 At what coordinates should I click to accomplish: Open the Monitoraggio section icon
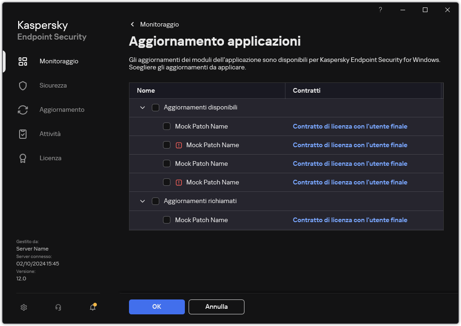pyautogui.click(x=23, y=61)
